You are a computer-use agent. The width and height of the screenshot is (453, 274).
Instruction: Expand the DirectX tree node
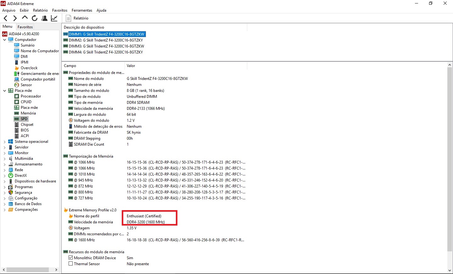tap(4, 176)
